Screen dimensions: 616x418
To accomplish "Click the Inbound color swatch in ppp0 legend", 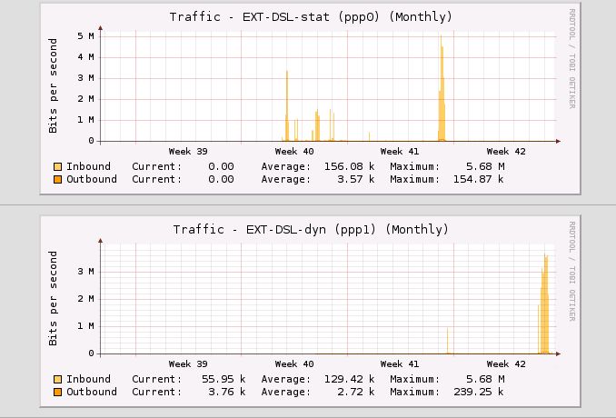I will [x=58, y=167].
